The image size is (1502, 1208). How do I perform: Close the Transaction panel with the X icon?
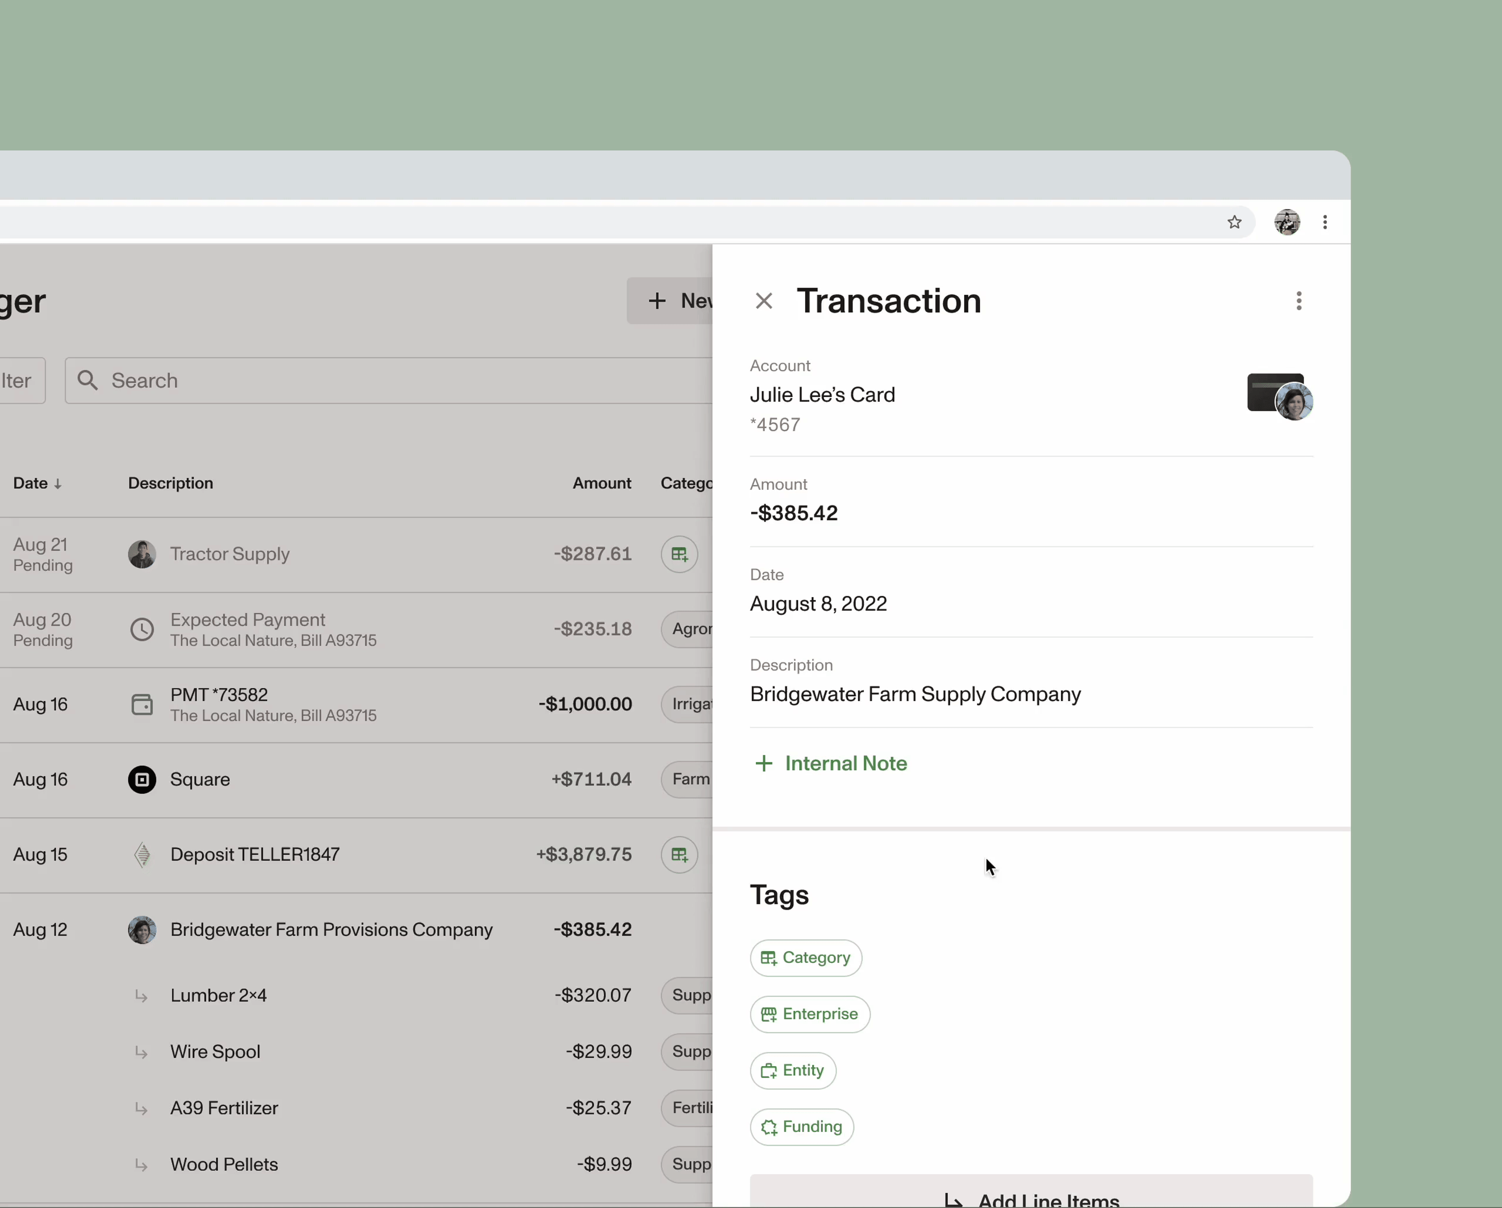[x=764, y=301]
